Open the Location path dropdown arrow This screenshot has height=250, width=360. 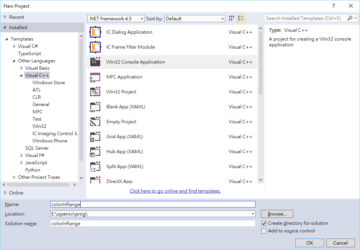[253, 214]
